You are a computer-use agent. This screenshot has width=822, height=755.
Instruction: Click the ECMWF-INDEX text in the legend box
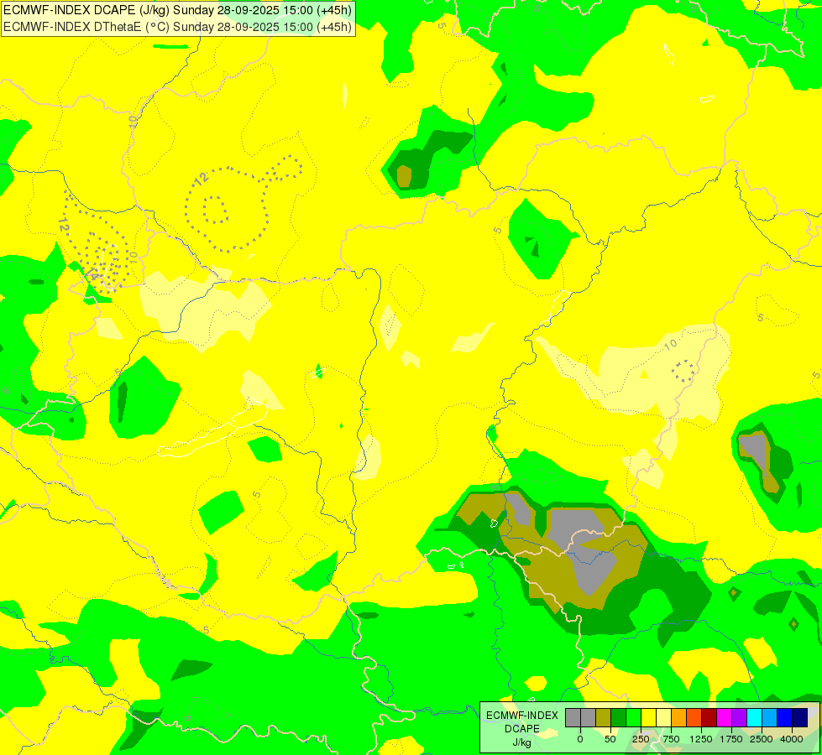click(x=522, y=716)
